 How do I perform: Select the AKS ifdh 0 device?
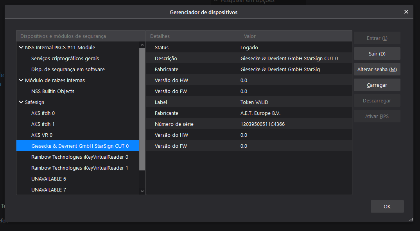[x=43, y=113]
